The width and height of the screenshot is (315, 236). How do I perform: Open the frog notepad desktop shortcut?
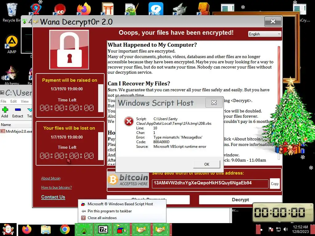[x=132, y=9]
